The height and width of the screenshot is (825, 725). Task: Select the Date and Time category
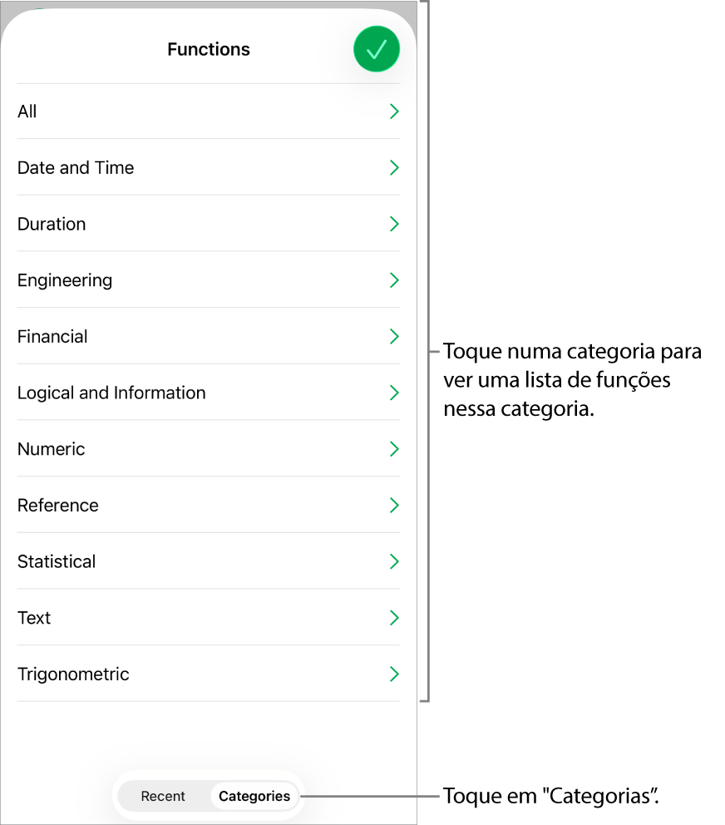click(208, 167)
